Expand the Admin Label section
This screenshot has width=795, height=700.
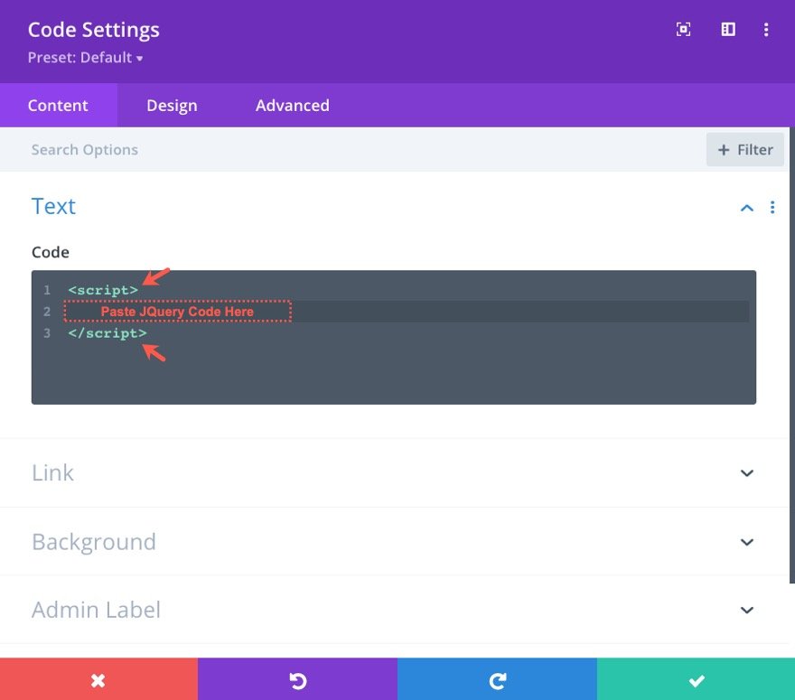point(747,611)
